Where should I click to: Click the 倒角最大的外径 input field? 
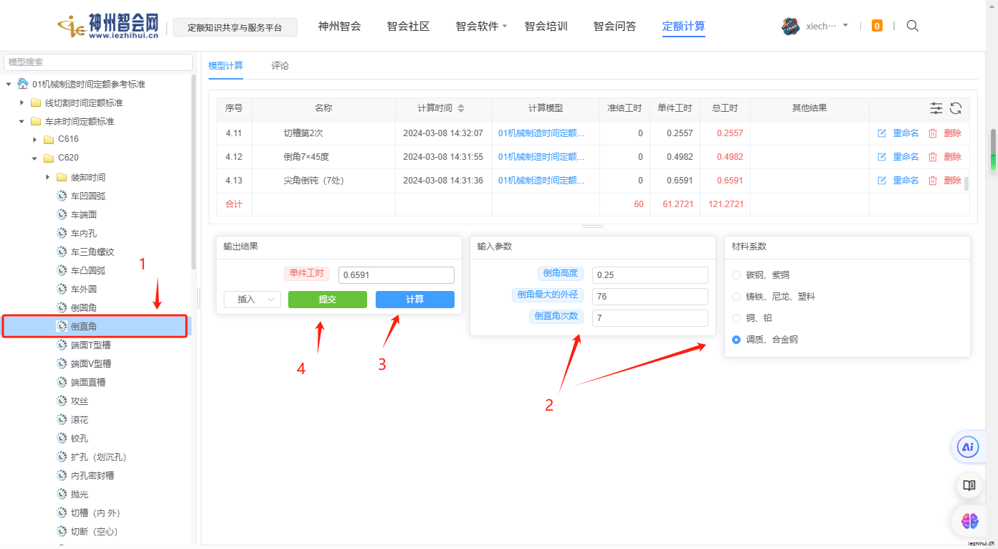coord(650,297)
